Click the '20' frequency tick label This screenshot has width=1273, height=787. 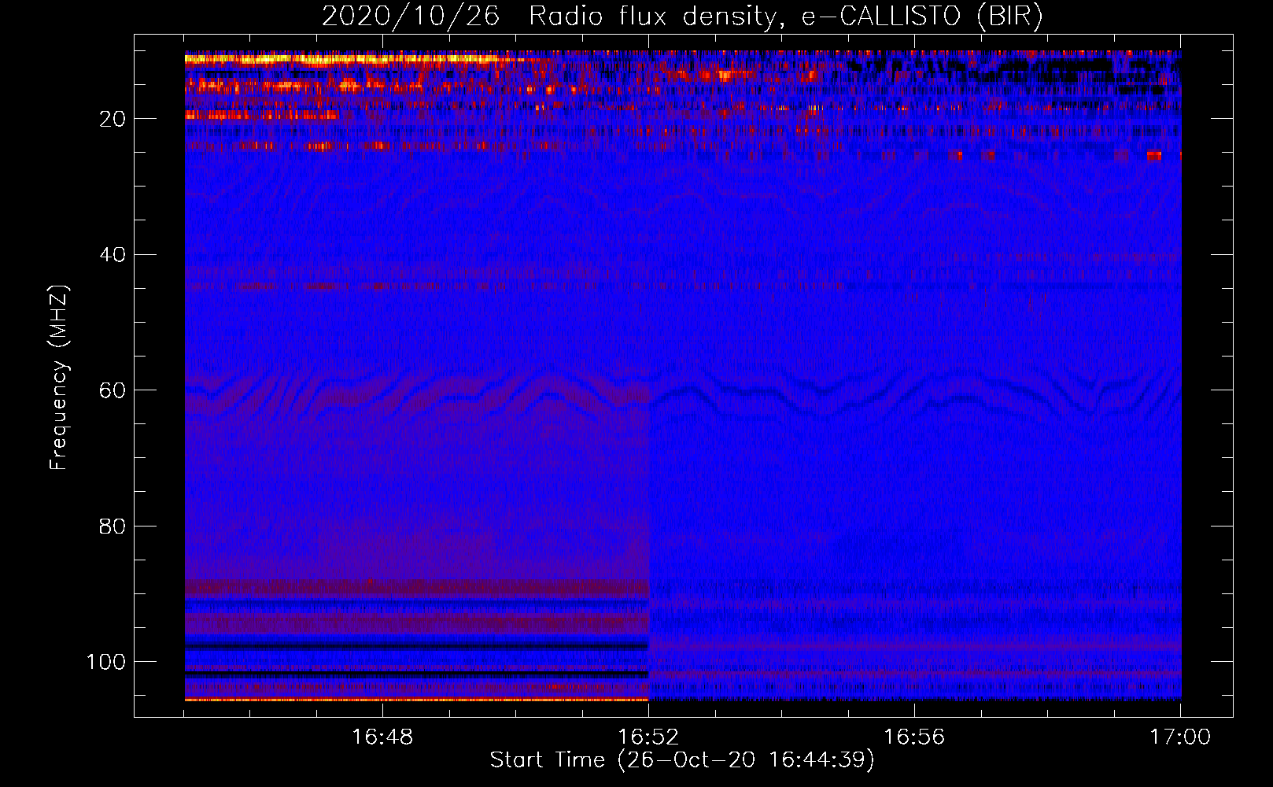113,119
